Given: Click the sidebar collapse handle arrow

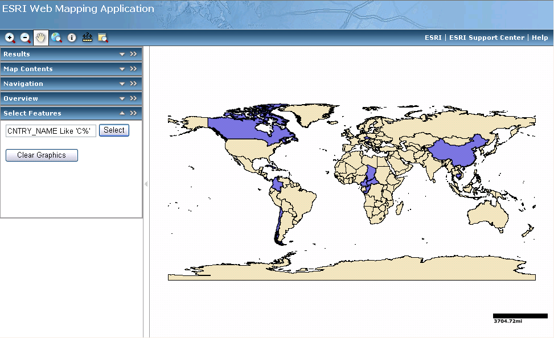Looking at the screenshot, I should (x=146, y=184).
